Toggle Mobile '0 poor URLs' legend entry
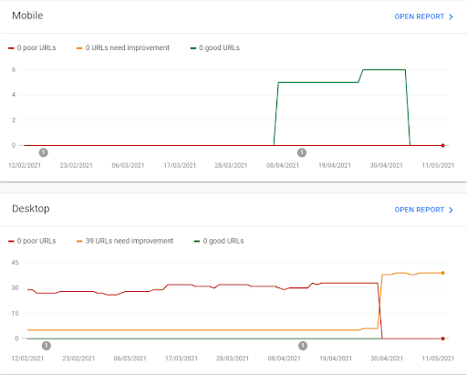 coord(32,47)
